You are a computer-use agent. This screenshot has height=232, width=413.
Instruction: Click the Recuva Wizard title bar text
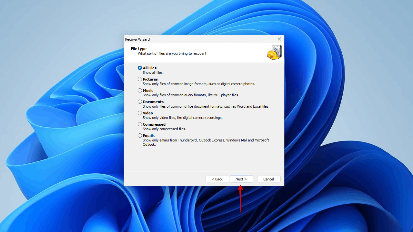[137, 39]
